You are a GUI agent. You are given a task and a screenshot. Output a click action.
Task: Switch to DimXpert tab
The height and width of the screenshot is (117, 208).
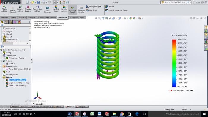[x=32, y=18]
